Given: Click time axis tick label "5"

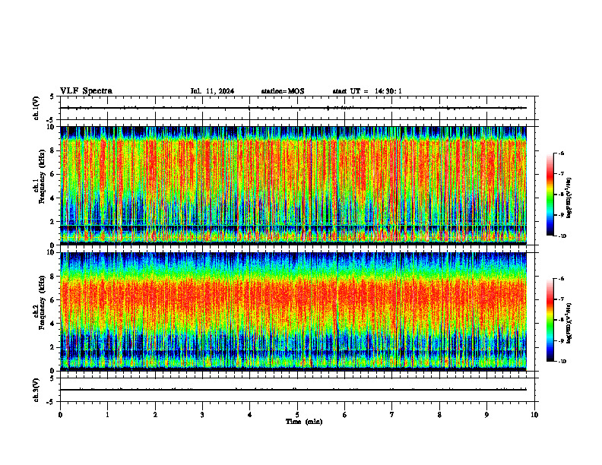Looking at the screenshot, I should click(297, 415).
